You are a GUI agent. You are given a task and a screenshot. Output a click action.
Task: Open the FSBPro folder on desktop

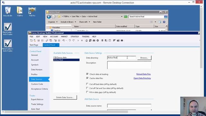20,12
